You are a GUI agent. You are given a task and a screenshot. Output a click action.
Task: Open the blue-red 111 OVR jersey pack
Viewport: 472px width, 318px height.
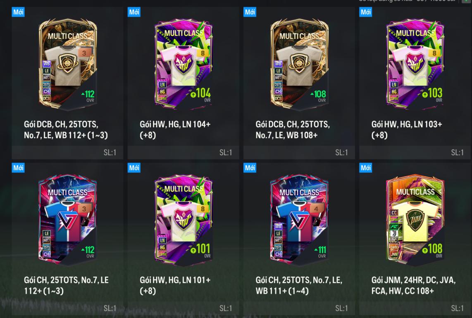(300, 220)
